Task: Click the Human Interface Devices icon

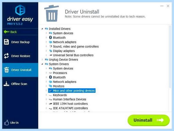Action: pyautogui.click(x=50, y=100)
